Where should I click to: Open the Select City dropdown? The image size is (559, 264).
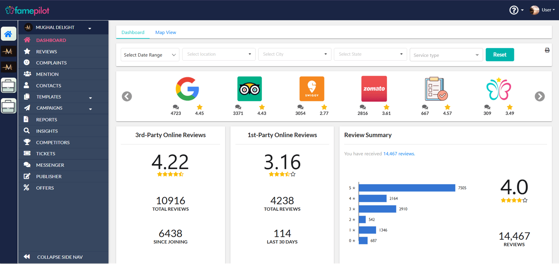coord(295,54)
